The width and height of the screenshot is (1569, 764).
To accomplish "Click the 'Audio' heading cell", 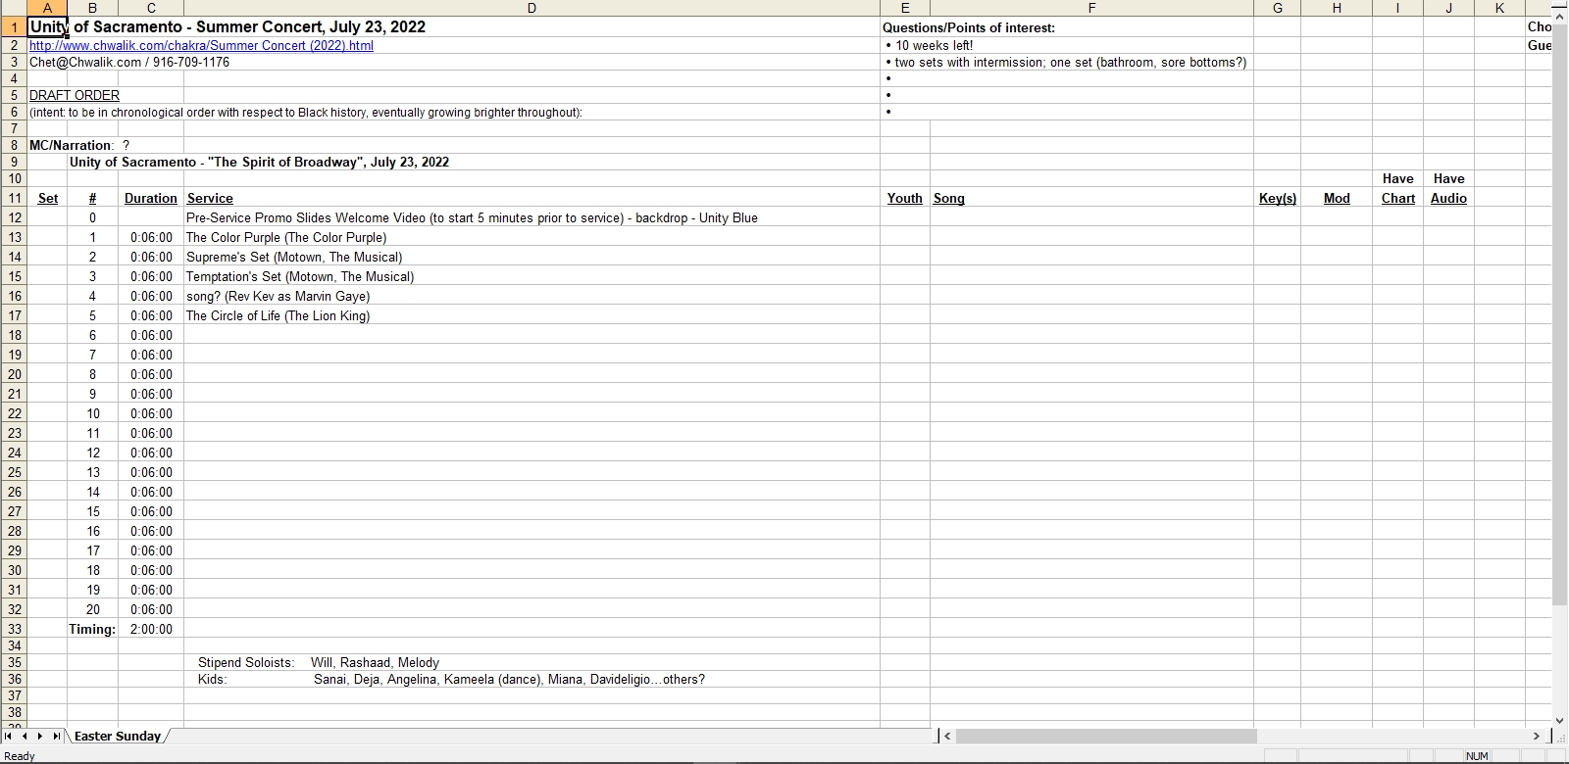I will coord(1449,198).
